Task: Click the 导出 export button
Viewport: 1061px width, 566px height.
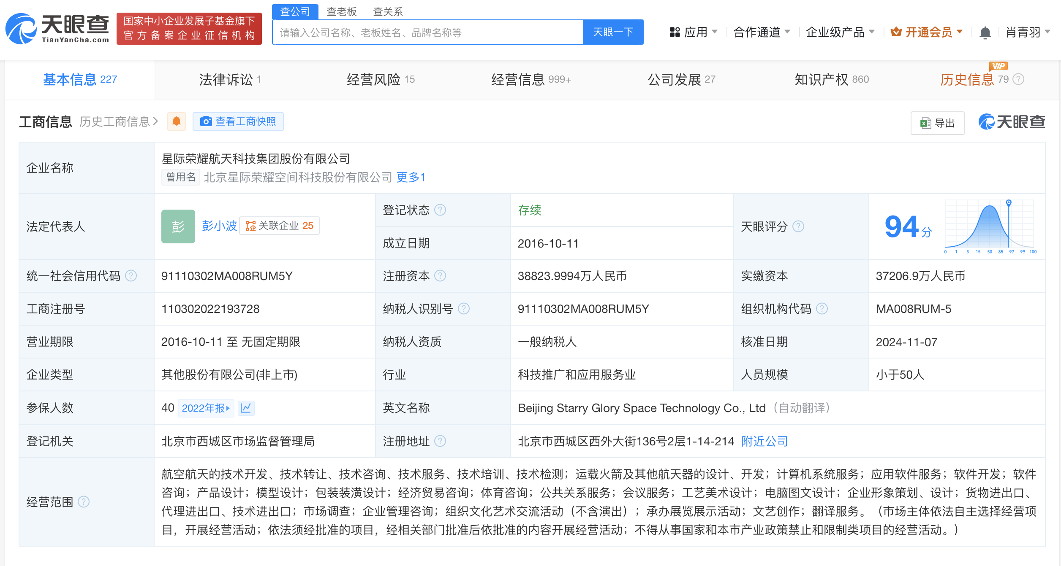Action: [937, 123]
